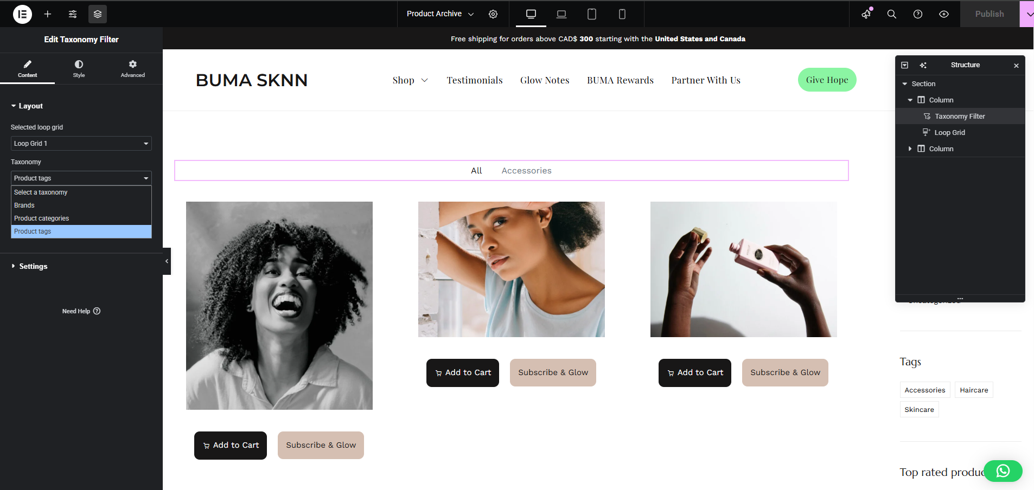Click the pink bottle product image

744,269
